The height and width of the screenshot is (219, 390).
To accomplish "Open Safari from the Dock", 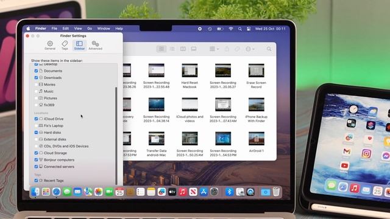I will [57, 192].
